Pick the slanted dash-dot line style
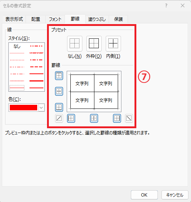The height and width of the screenshot is (202, 191). (x=36, y=53)
